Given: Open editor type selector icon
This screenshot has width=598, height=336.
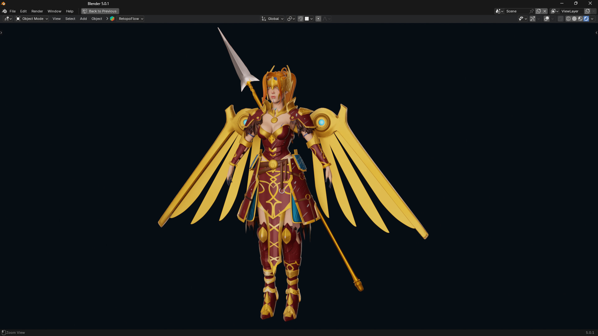Looking at the screenshot, I should click(x=8, y=19).
